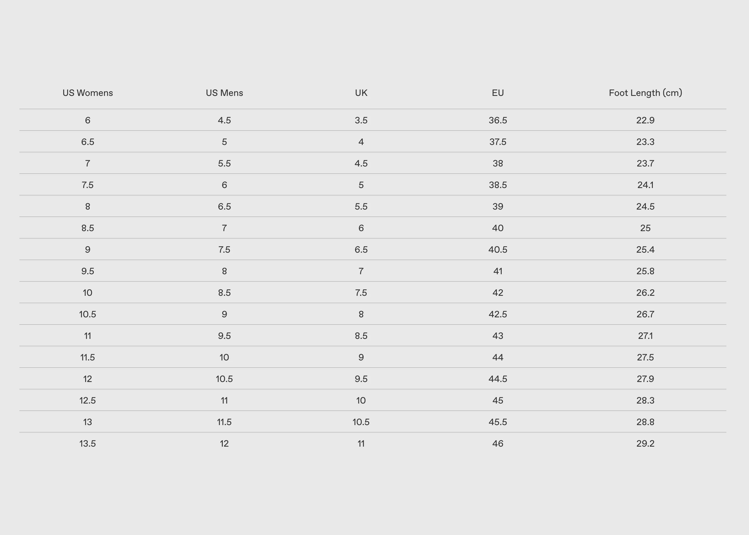Select EU size 40.5 cell
This screenshot has height=535, width=749.
tap(498, 250)
